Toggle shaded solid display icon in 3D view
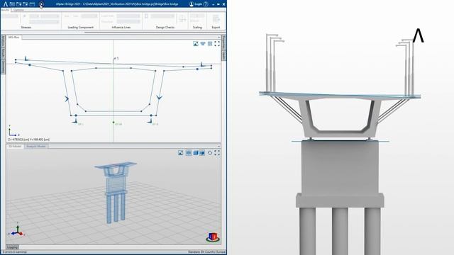Viewport: 454px width, 255px height. [202, 153]
